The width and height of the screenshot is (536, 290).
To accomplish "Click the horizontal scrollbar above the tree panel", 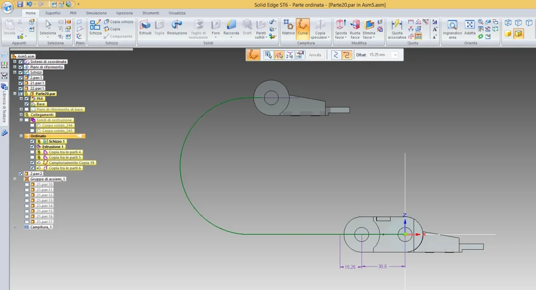I will [71, 49].
